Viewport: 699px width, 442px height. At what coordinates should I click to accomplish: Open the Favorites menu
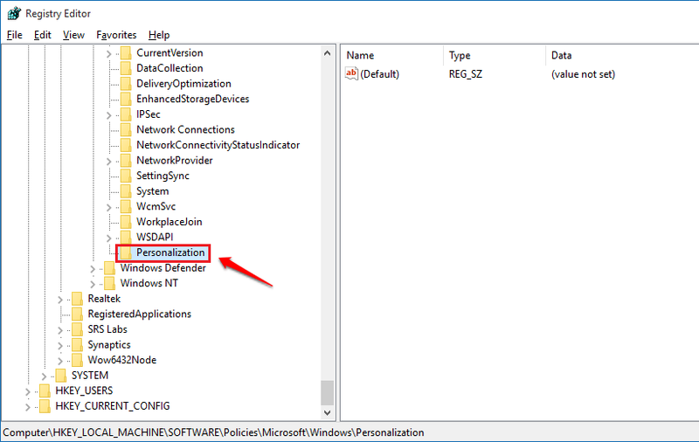[116, 35]
